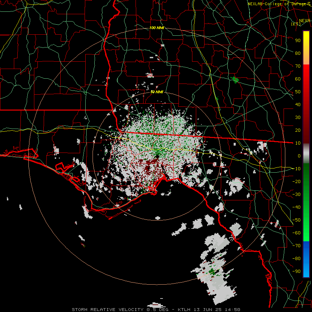Click the "100 NMI" range ring label
Viewport: 312px width, 312px height.
click(x=157, y=28)
